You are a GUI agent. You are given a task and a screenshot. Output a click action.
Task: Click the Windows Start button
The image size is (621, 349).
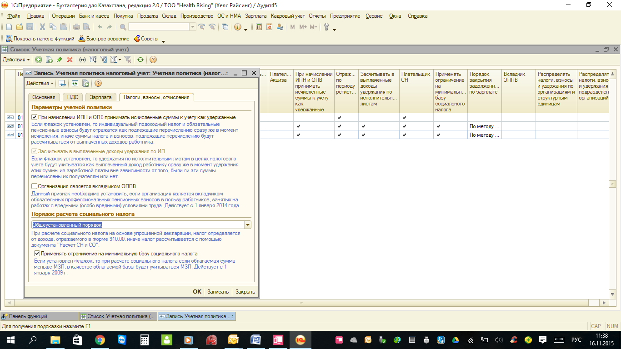[10, 339]
